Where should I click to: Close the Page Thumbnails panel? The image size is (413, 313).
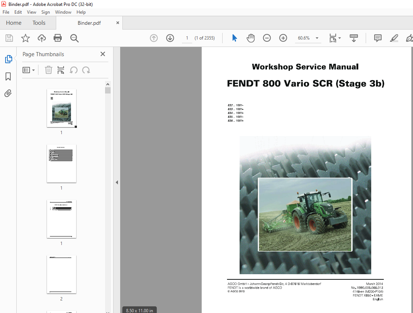tap(103, 54)
